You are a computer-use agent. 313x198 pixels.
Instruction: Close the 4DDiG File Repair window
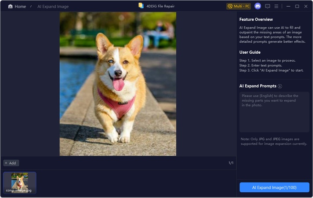click(306, 6)
